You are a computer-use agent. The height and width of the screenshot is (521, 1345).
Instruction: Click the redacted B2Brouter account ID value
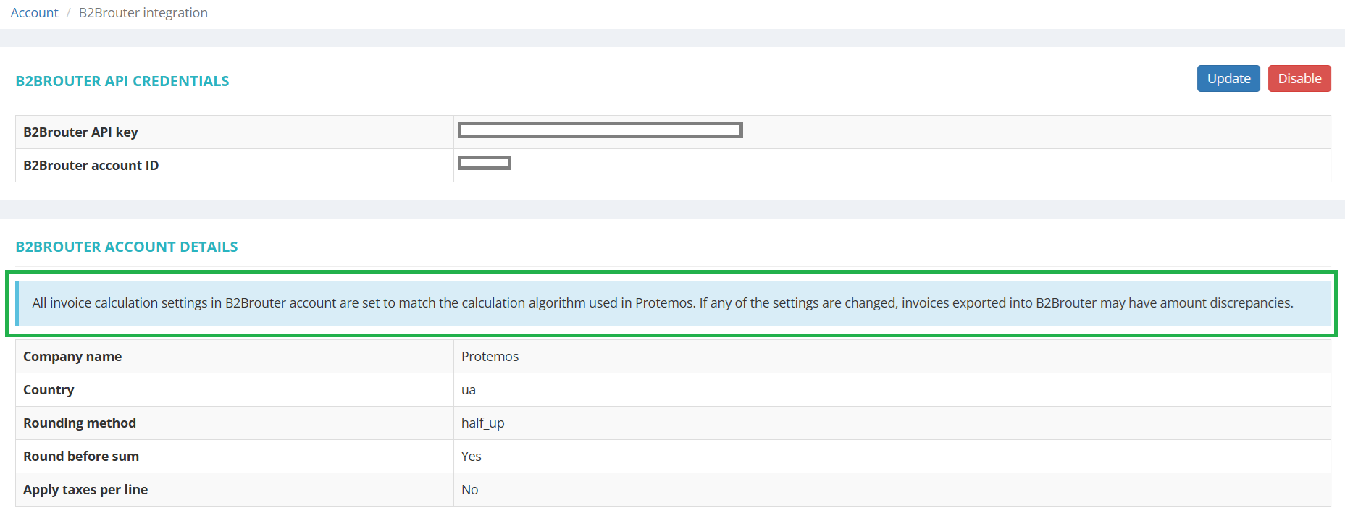point(485,164)
